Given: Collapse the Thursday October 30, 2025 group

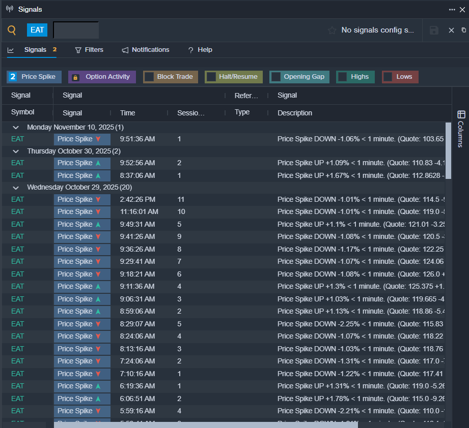Looking at the screenshot, I should click(16, 151).
